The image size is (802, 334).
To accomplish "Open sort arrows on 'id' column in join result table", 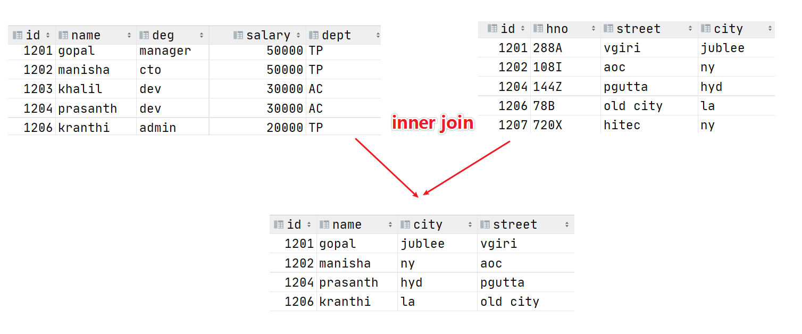I will [309, 224].
